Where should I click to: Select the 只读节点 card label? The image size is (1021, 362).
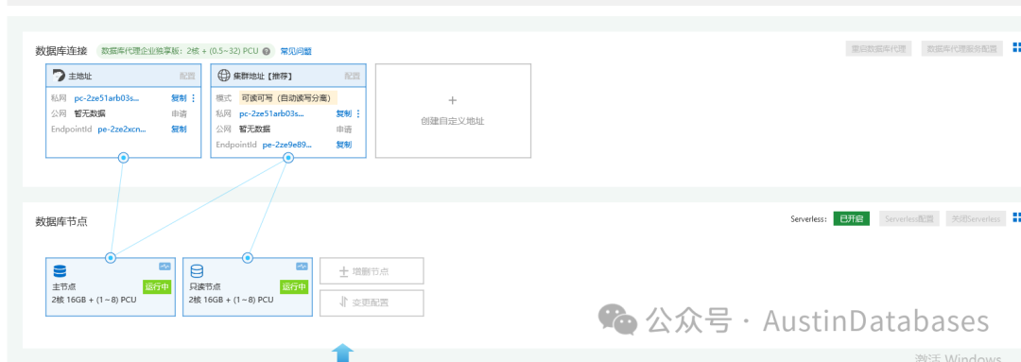[204, 286]
